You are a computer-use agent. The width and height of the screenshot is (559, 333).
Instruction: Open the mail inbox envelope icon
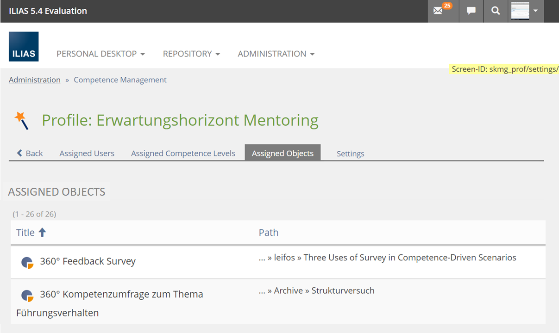pyautogui.click(x=438, y=11)
